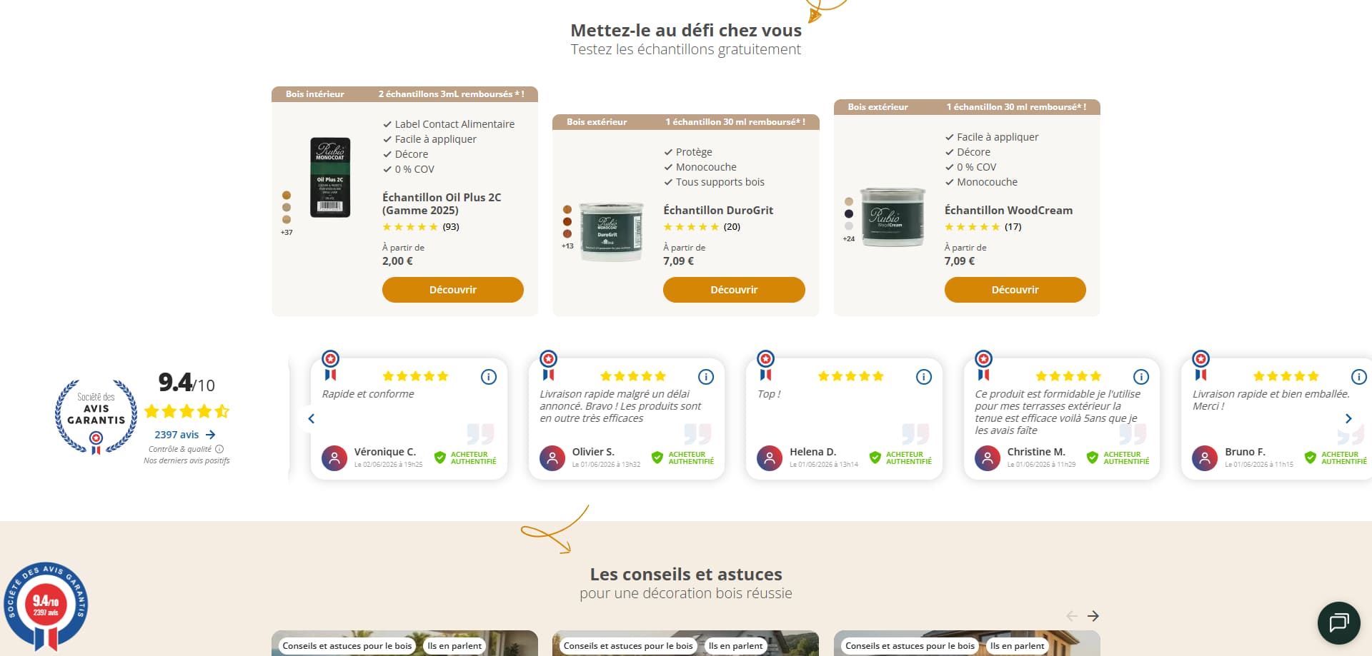This screenshot has height=656, width=1372.
Task: Open the chat widget icon
Action: tap(1338, 622)
